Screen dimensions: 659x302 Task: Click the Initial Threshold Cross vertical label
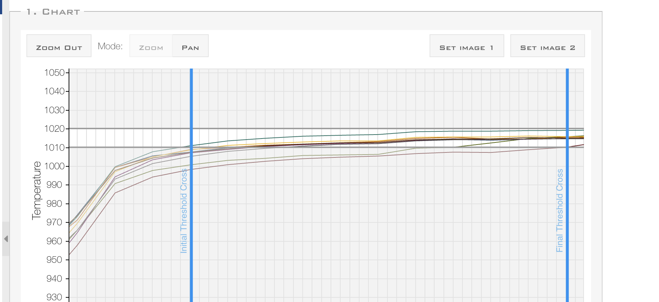tap(184, 211)
